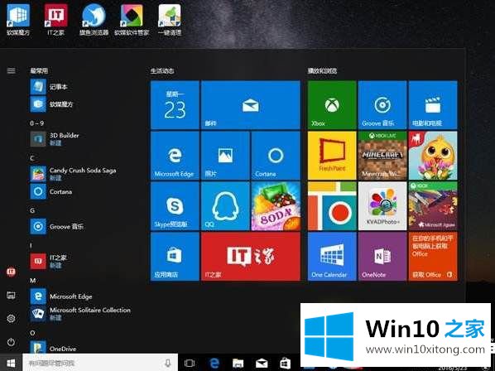
Task: Select the 软媒软件管家 desktop shortcut
Action: click(132, 20)
